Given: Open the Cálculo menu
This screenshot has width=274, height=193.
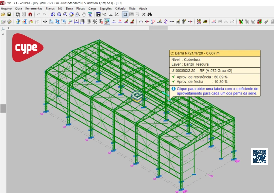Looking at the screenshot, I should click(120, 8).
